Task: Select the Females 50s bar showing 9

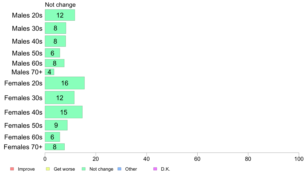Action: (x=56, y=125)
